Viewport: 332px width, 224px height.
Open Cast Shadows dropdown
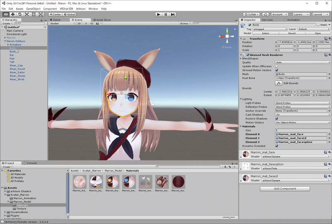click(303, 115)
